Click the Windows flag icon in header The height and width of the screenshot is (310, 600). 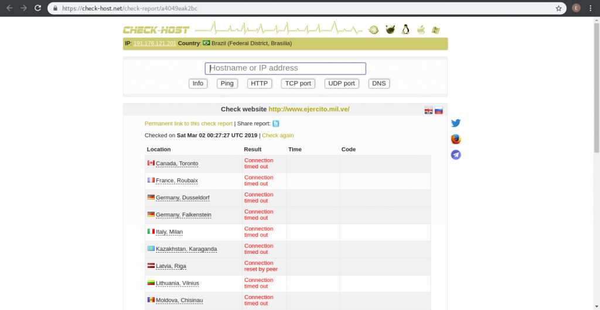pyautogui.click(x=436, y=30)
